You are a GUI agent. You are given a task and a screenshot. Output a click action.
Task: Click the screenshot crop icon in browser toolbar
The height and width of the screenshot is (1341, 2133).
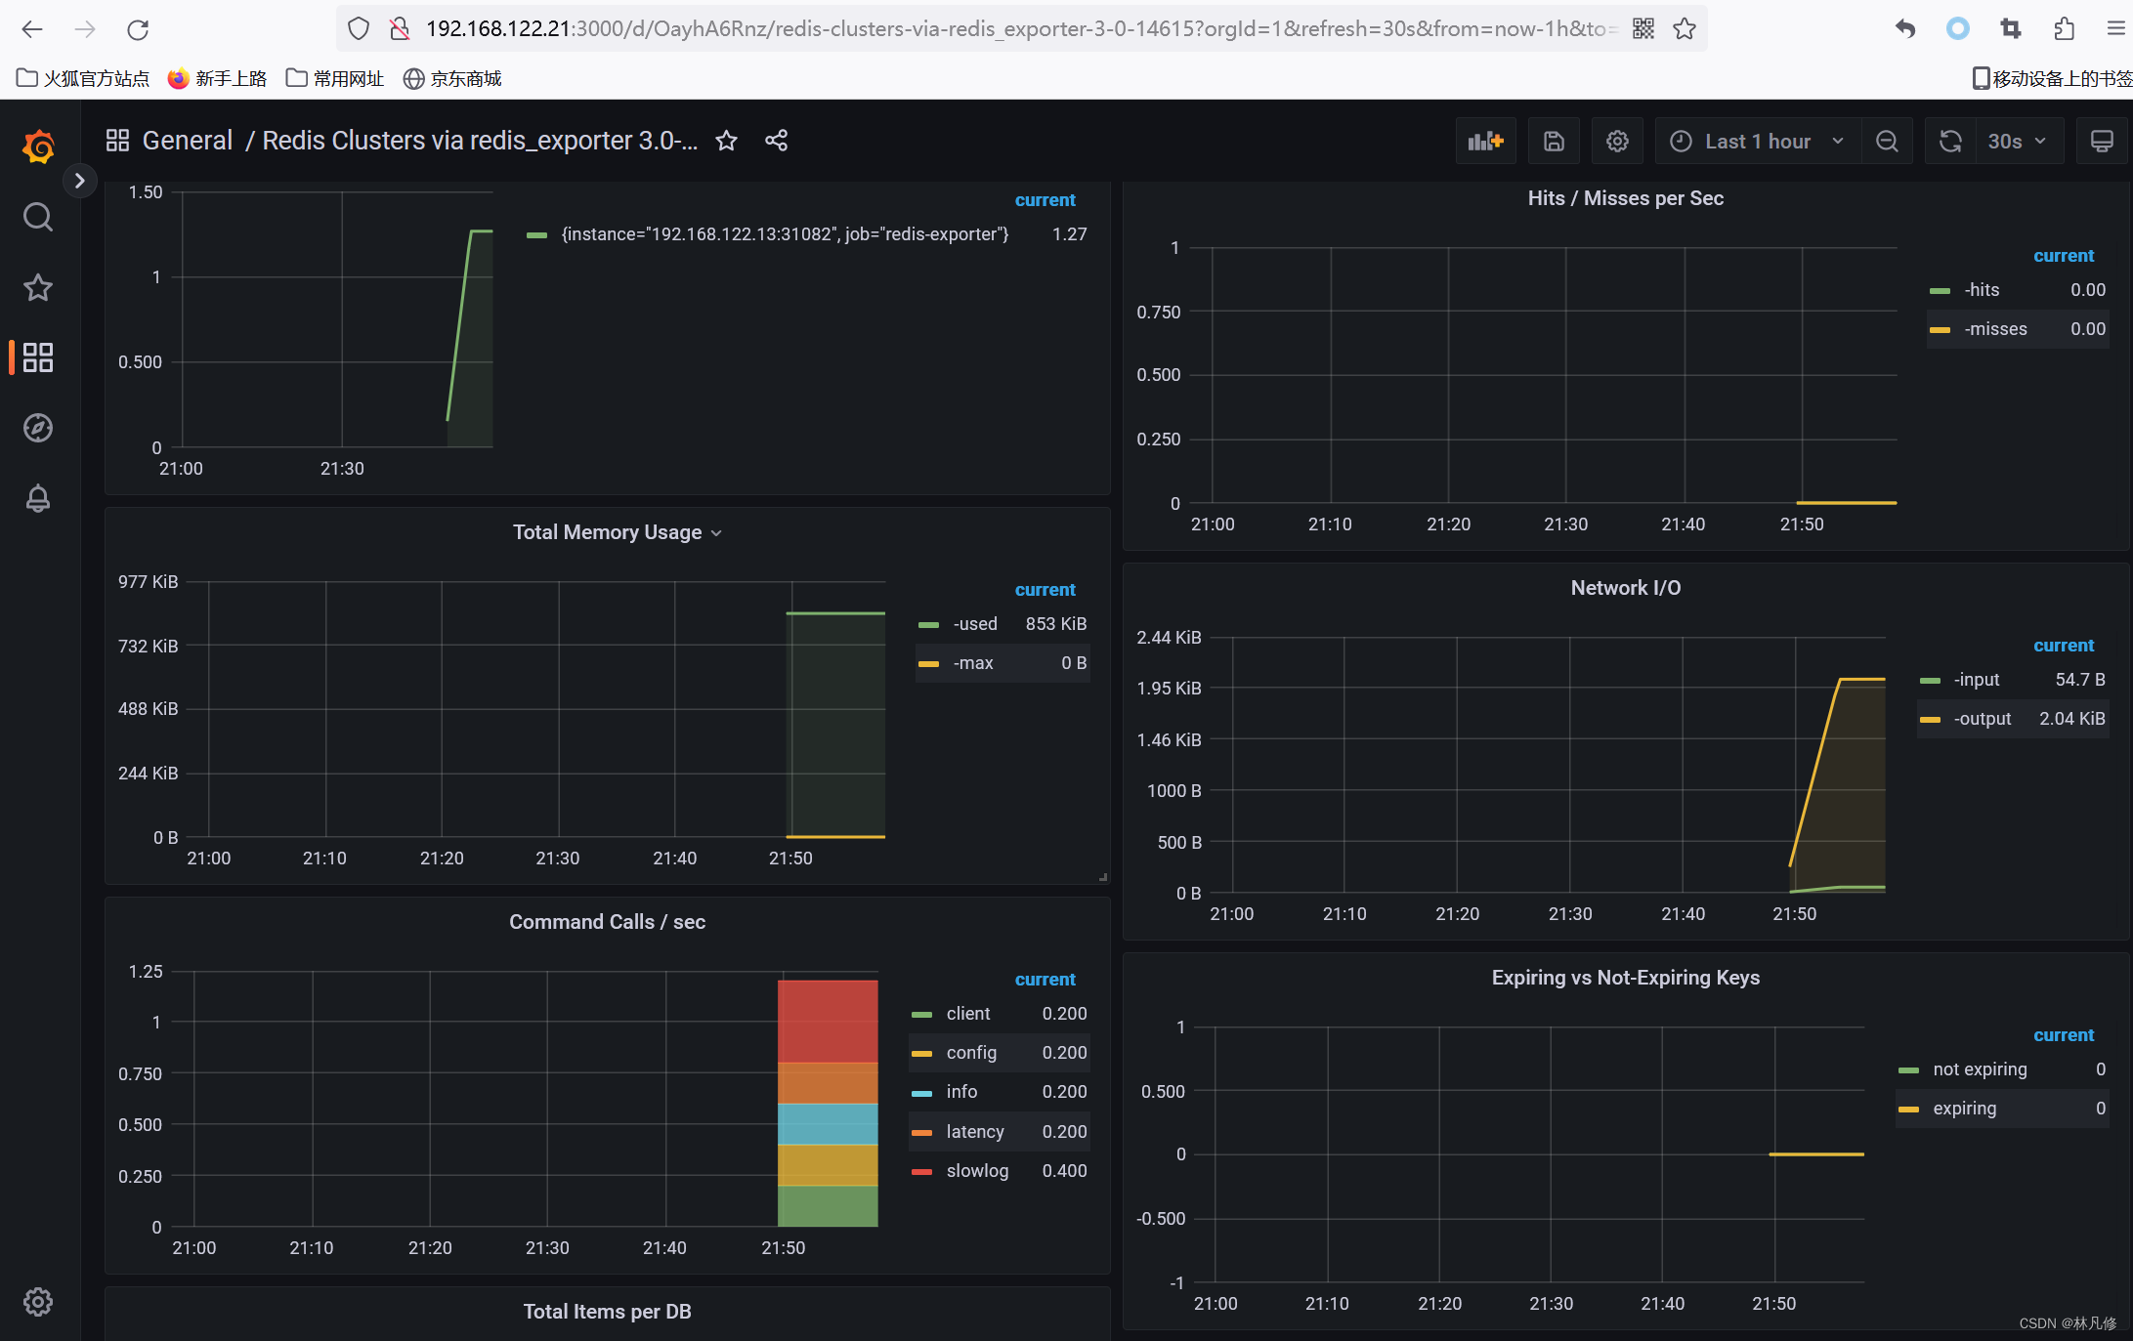coord(2010,29)
